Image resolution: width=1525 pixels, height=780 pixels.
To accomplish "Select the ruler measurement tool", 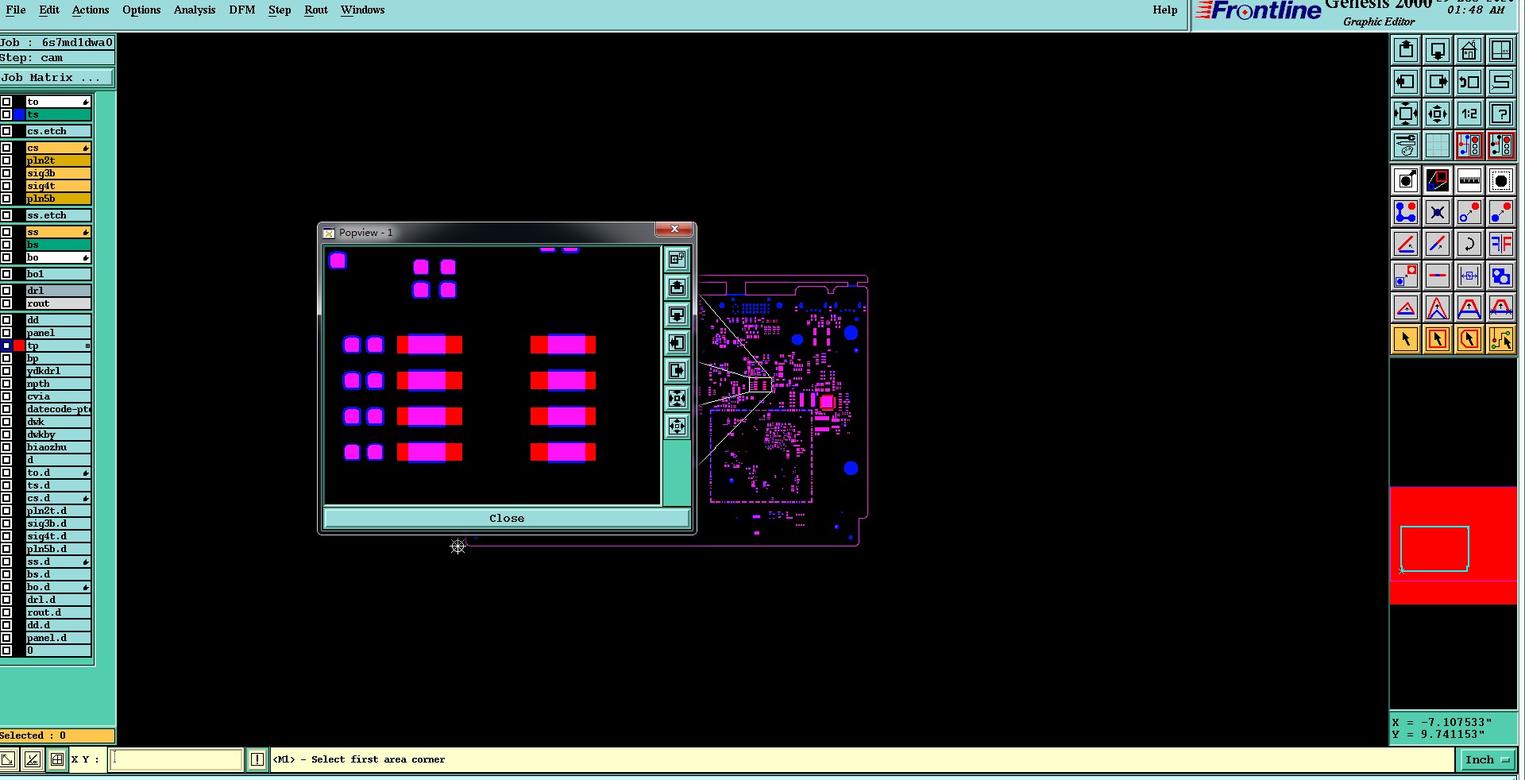I will click(x=1469, y=180).
